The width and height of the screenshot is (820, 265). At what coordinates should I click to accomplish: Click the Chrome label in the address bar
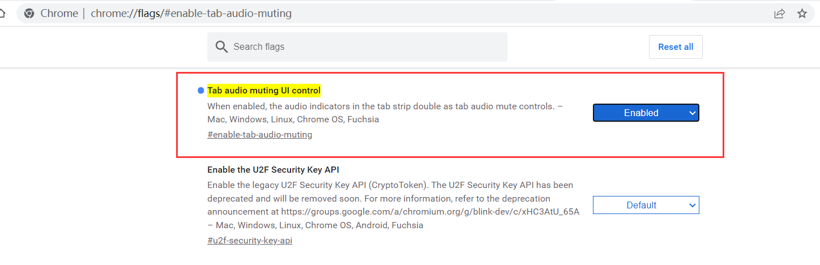59,13
